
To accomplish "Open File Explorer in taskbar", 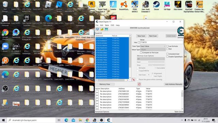I will [80, 120].
